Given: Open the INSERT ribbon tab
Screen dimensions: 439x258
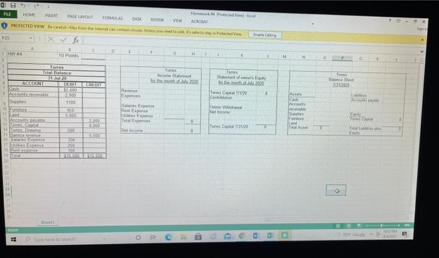Looking at the screenshot, I should point(51,16).
